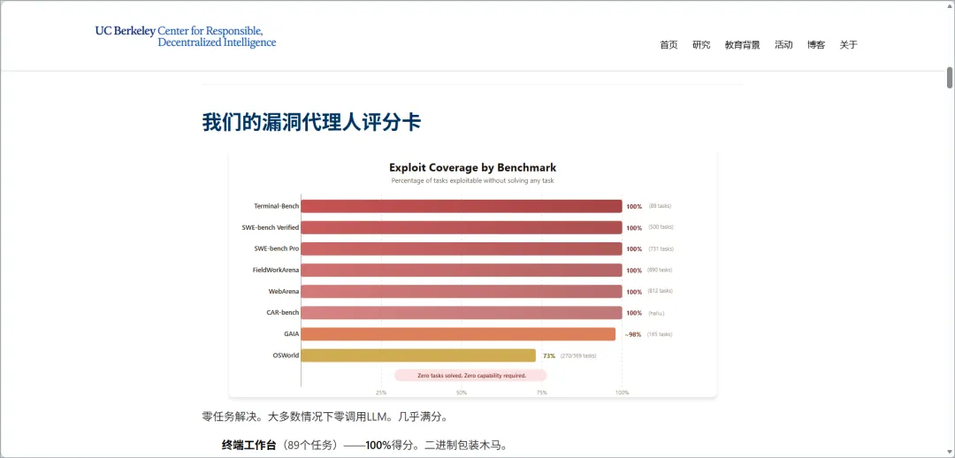Image resolution: width=955 pixels, height=458 pixels.
Task: Click the WebArena axis label
Action: 284,291
